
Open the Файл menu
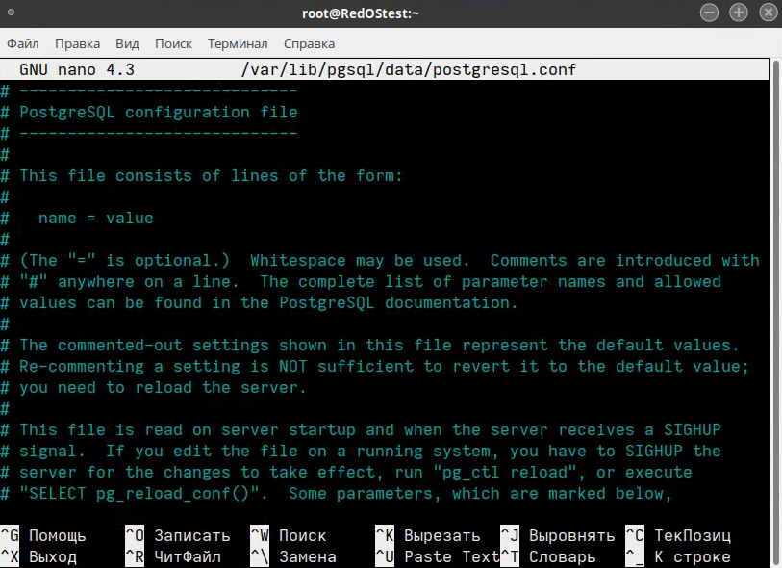[22, 43]
